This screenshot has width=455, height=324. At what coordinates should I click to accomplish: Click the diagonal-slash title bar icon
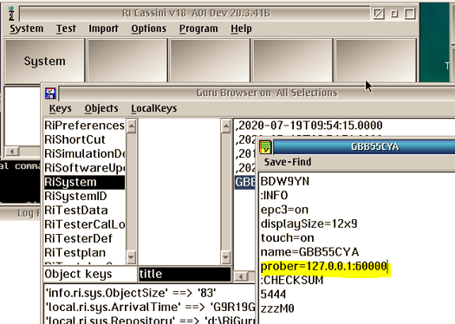pyautogui.click(x=379, y=14)
